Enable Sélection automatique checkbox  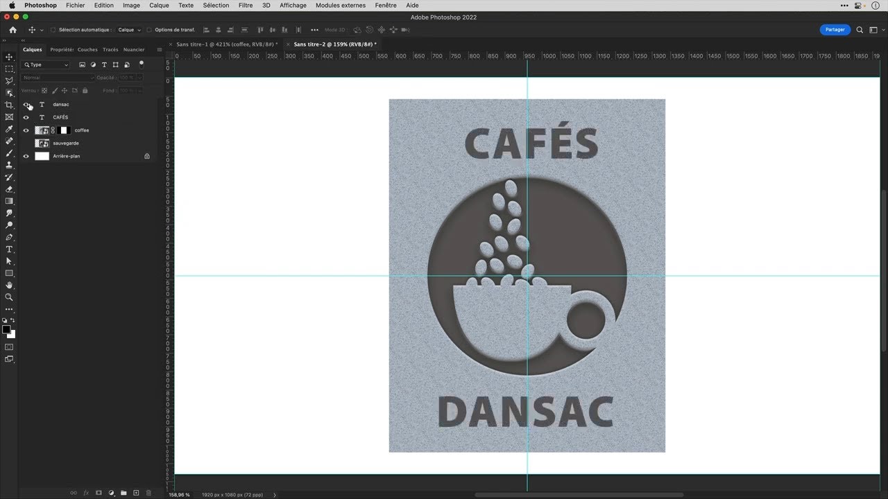(53, 30)
